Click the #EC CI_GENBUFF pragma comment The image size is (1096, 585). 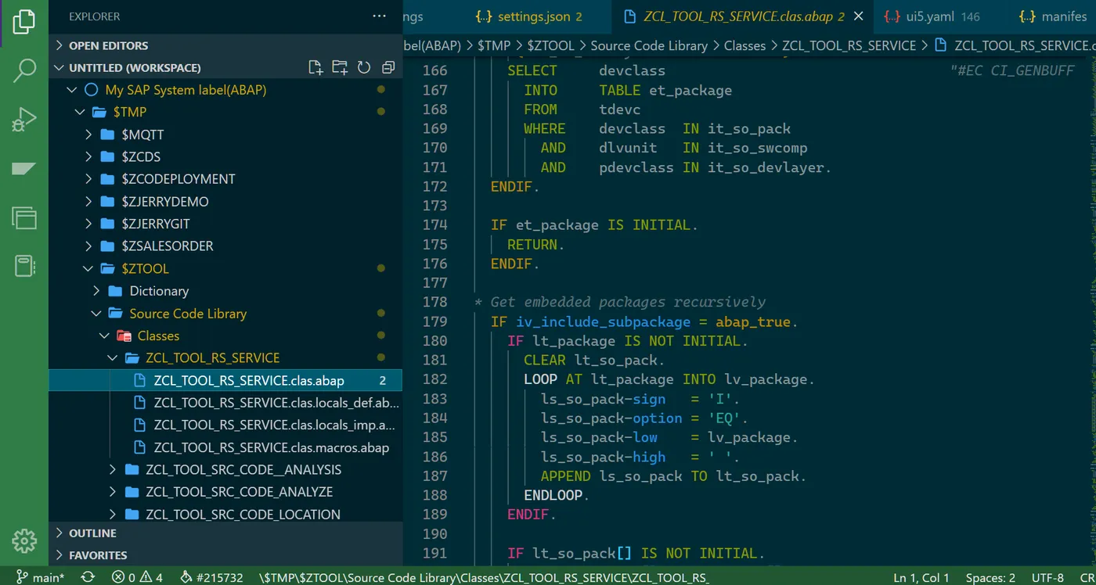click(x=1011, y=70)
